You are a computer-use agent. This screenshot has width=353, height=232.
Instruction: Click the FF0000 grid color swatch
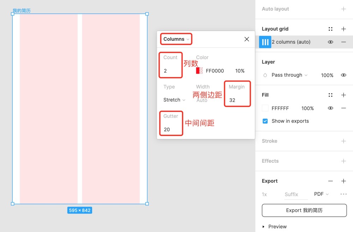(199, 71)
